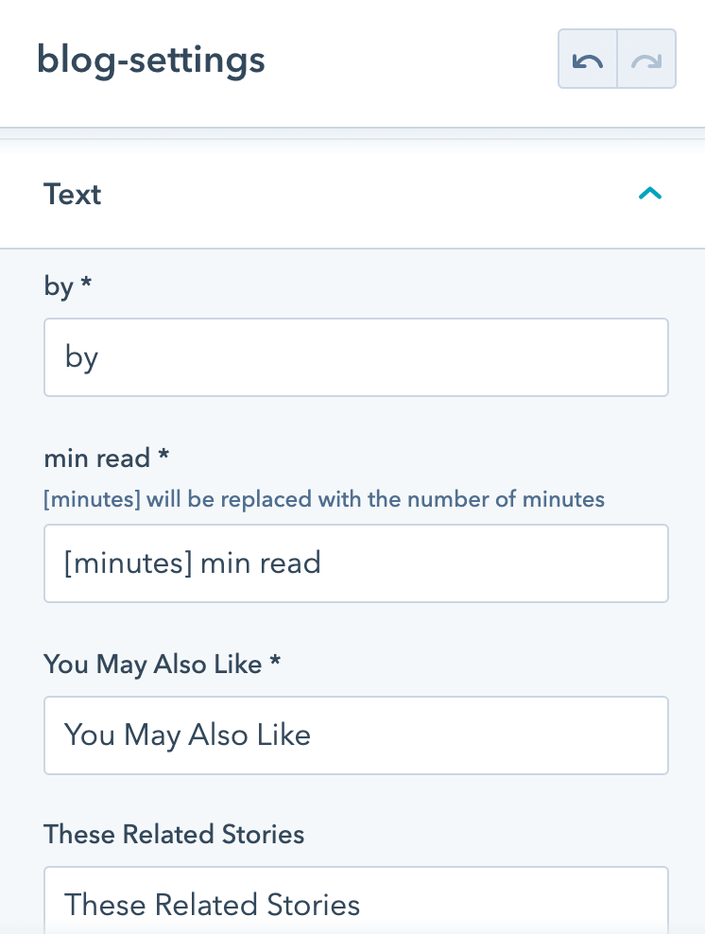
Task: Click the teal collapse chevron beside Text
Action: coord(650,194)
